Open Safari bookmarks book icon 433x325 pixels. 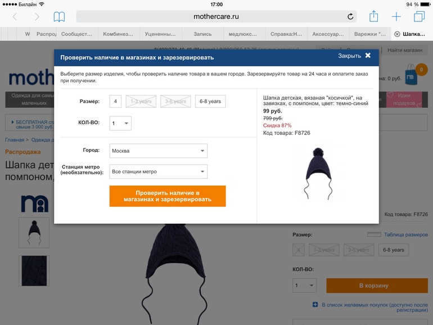pyautogui.click(x=59, y=17)
